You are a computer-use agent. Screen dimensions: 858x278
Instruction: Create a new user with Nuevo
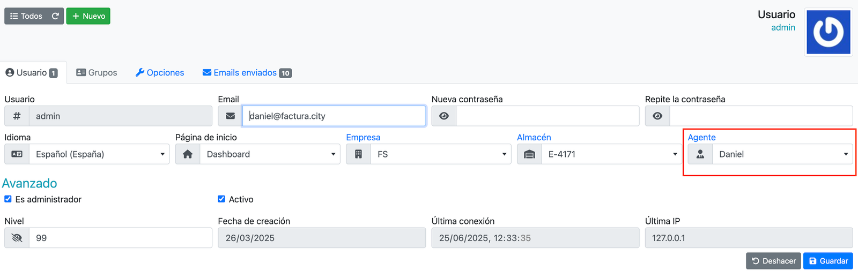[88, 16]
